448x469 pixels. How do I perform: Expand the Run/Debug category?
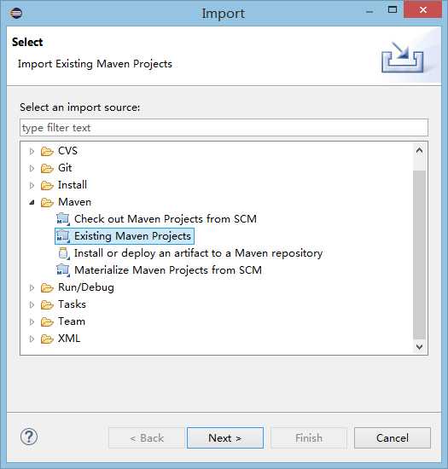point(32,287)
